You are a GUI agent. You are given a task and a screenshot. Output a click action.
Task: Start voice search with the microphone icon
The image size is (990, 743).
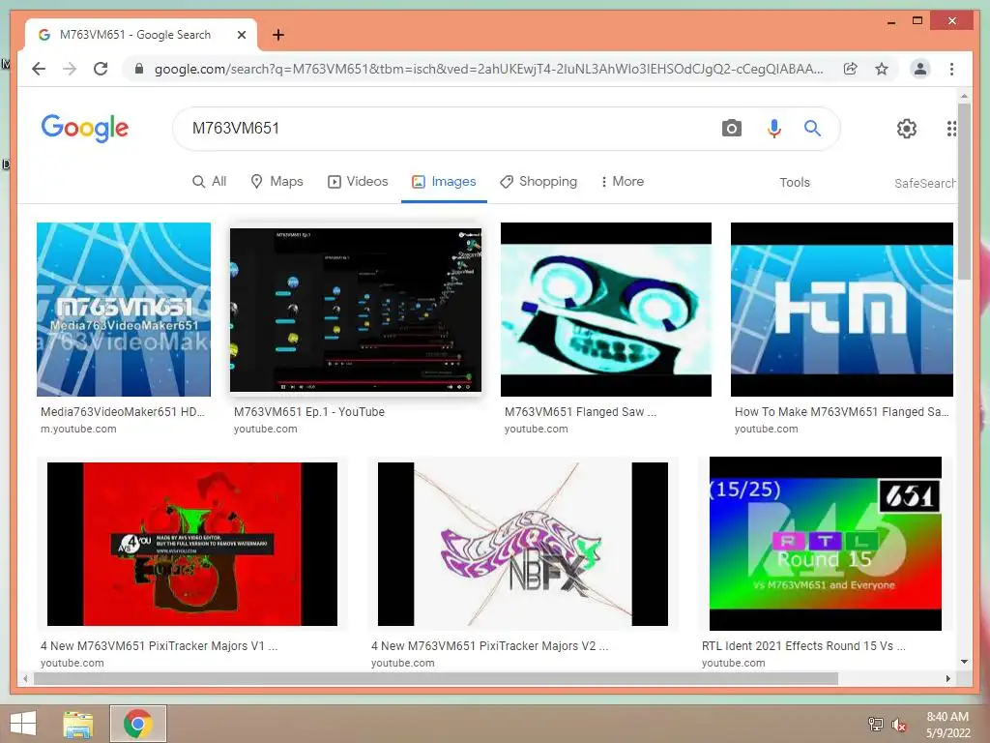point(774,129)
